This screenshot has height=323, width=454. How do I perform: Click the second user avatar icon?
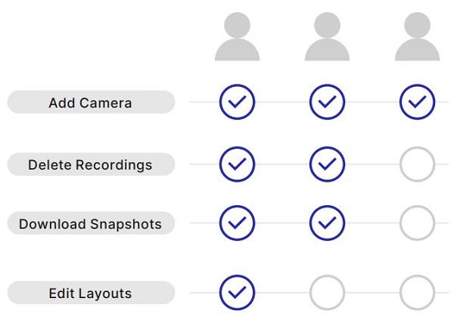click(x=327, y=38)
